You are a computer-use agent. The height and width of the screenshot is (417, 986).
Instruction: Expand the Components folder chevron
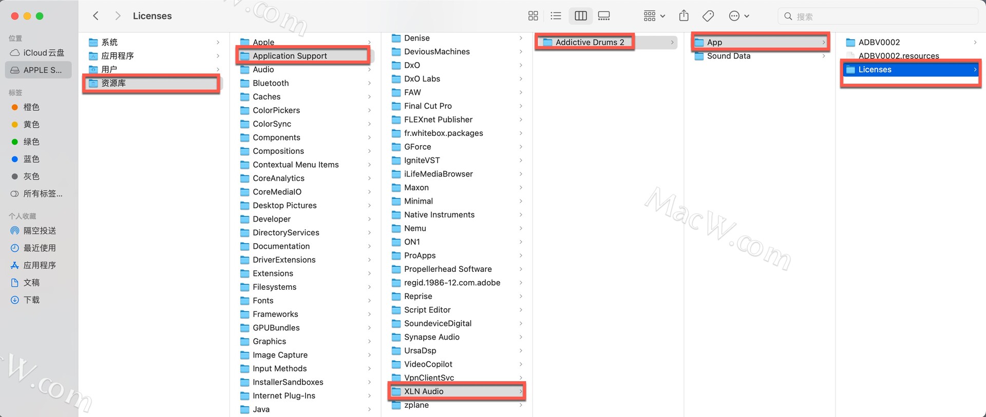coord(369,137)
